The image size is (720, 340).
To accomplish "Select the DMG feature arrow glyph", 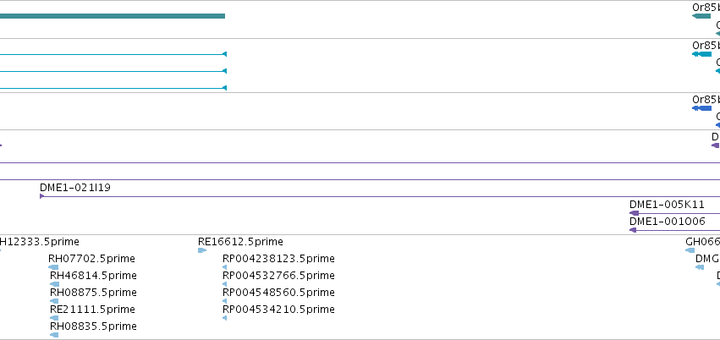I will (700, 267).
